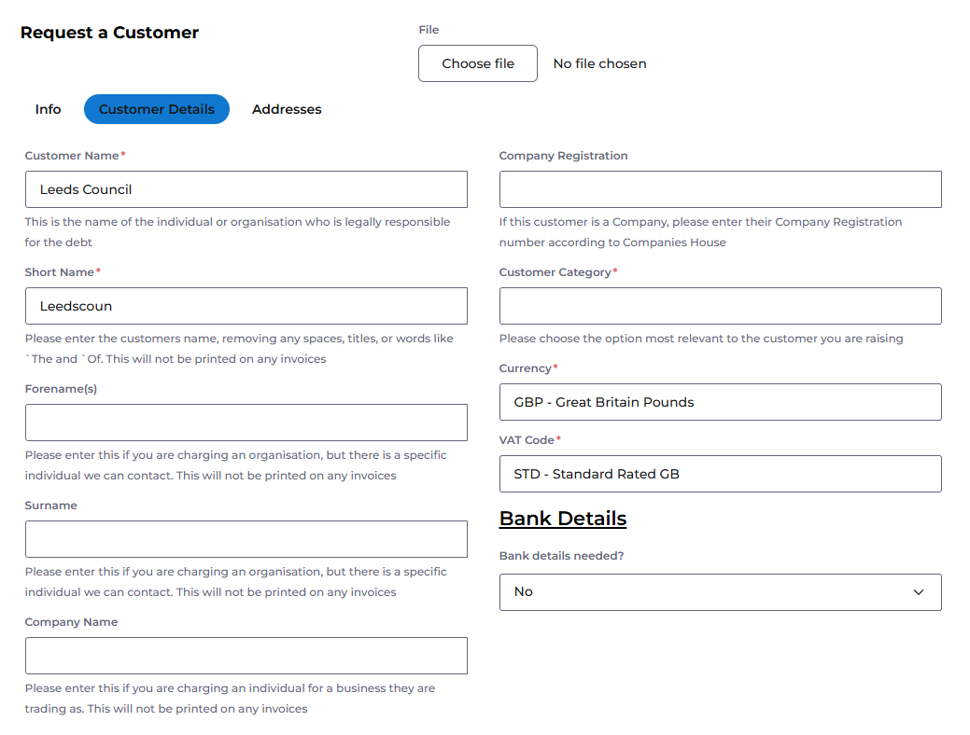Click the chevron arrow in Bank details dropdown
The height and width of the screenshot is (735, 970).
coord(919,592)
